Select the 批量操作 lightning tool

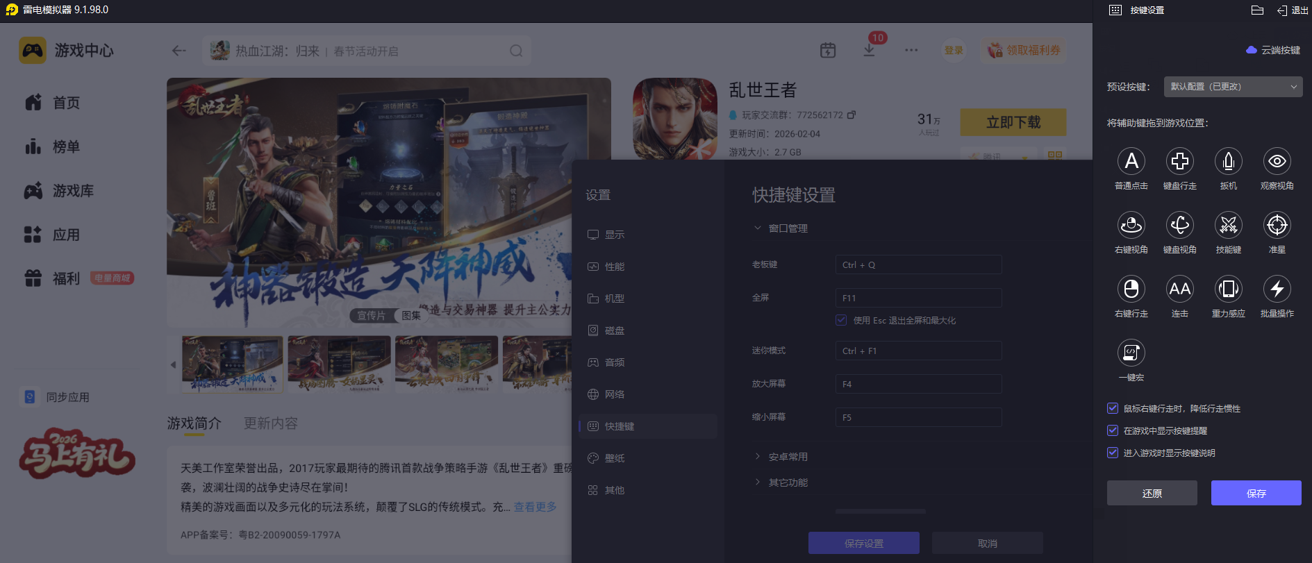pyautogui.click(x=1277, y=289)
